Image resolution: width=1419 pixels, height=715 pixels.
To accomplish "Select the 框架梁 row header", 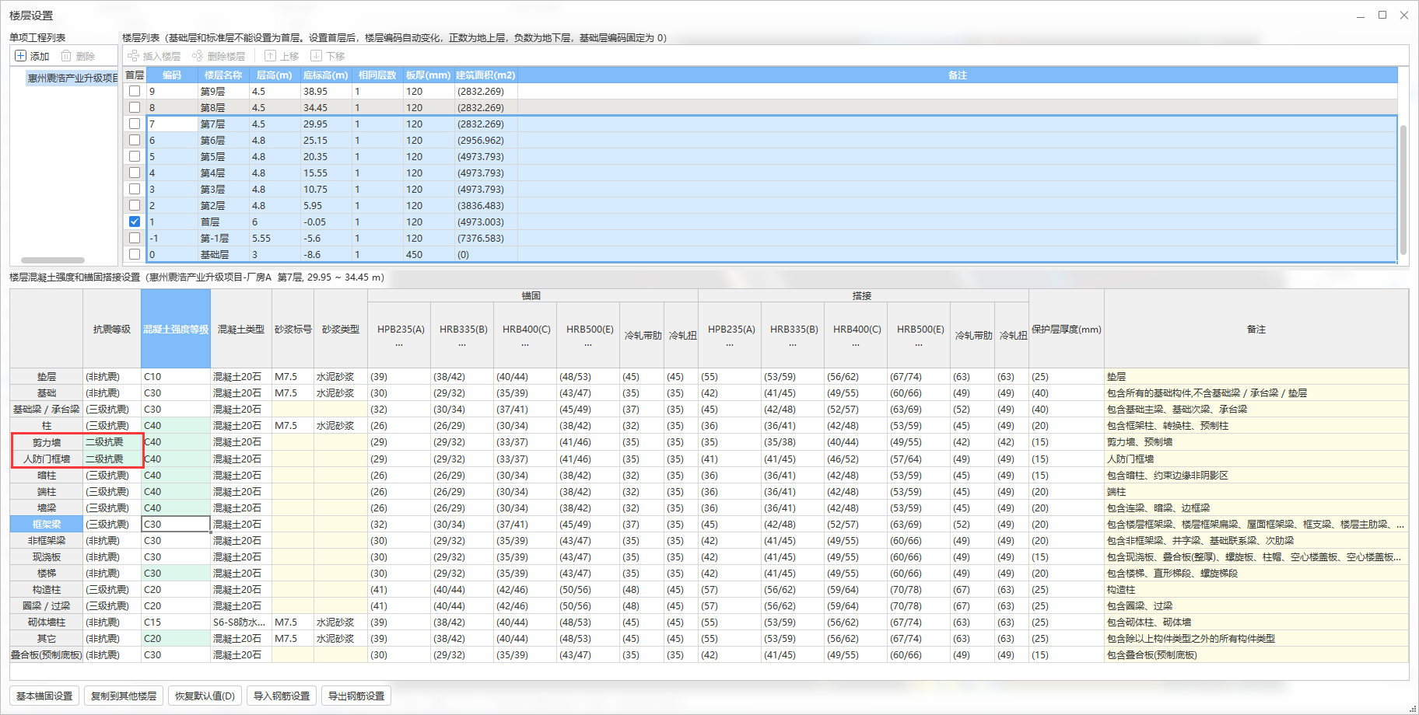I will click(x=47, y=524).
